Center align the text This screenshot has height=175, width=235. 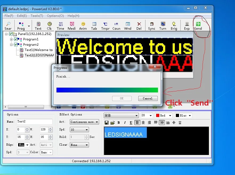pos(143,123)
